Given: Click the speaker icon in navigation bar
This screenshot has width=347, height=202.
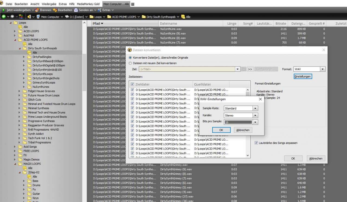Looking at the screenshot, I should [x=29, y=17].
